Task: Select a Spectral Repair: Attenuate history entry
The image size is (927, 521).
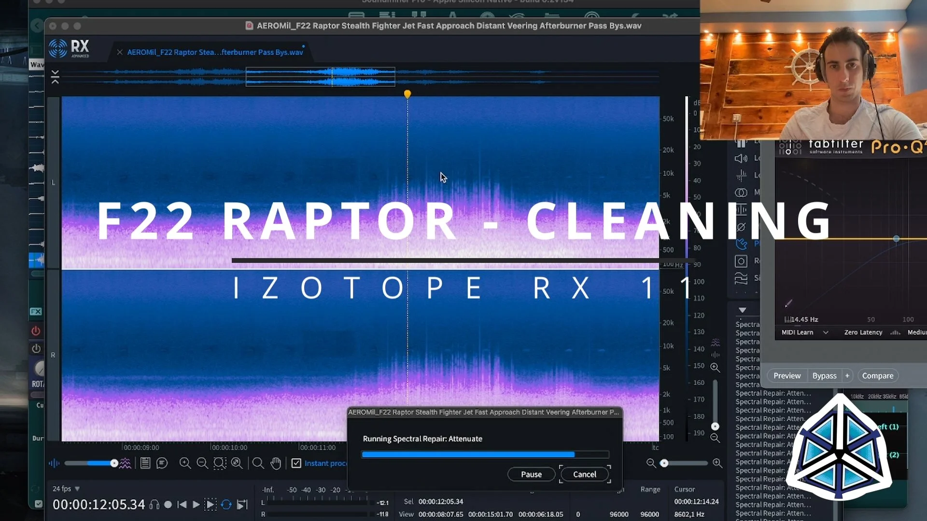Action: pyautogui.click(x=772, y=393)
